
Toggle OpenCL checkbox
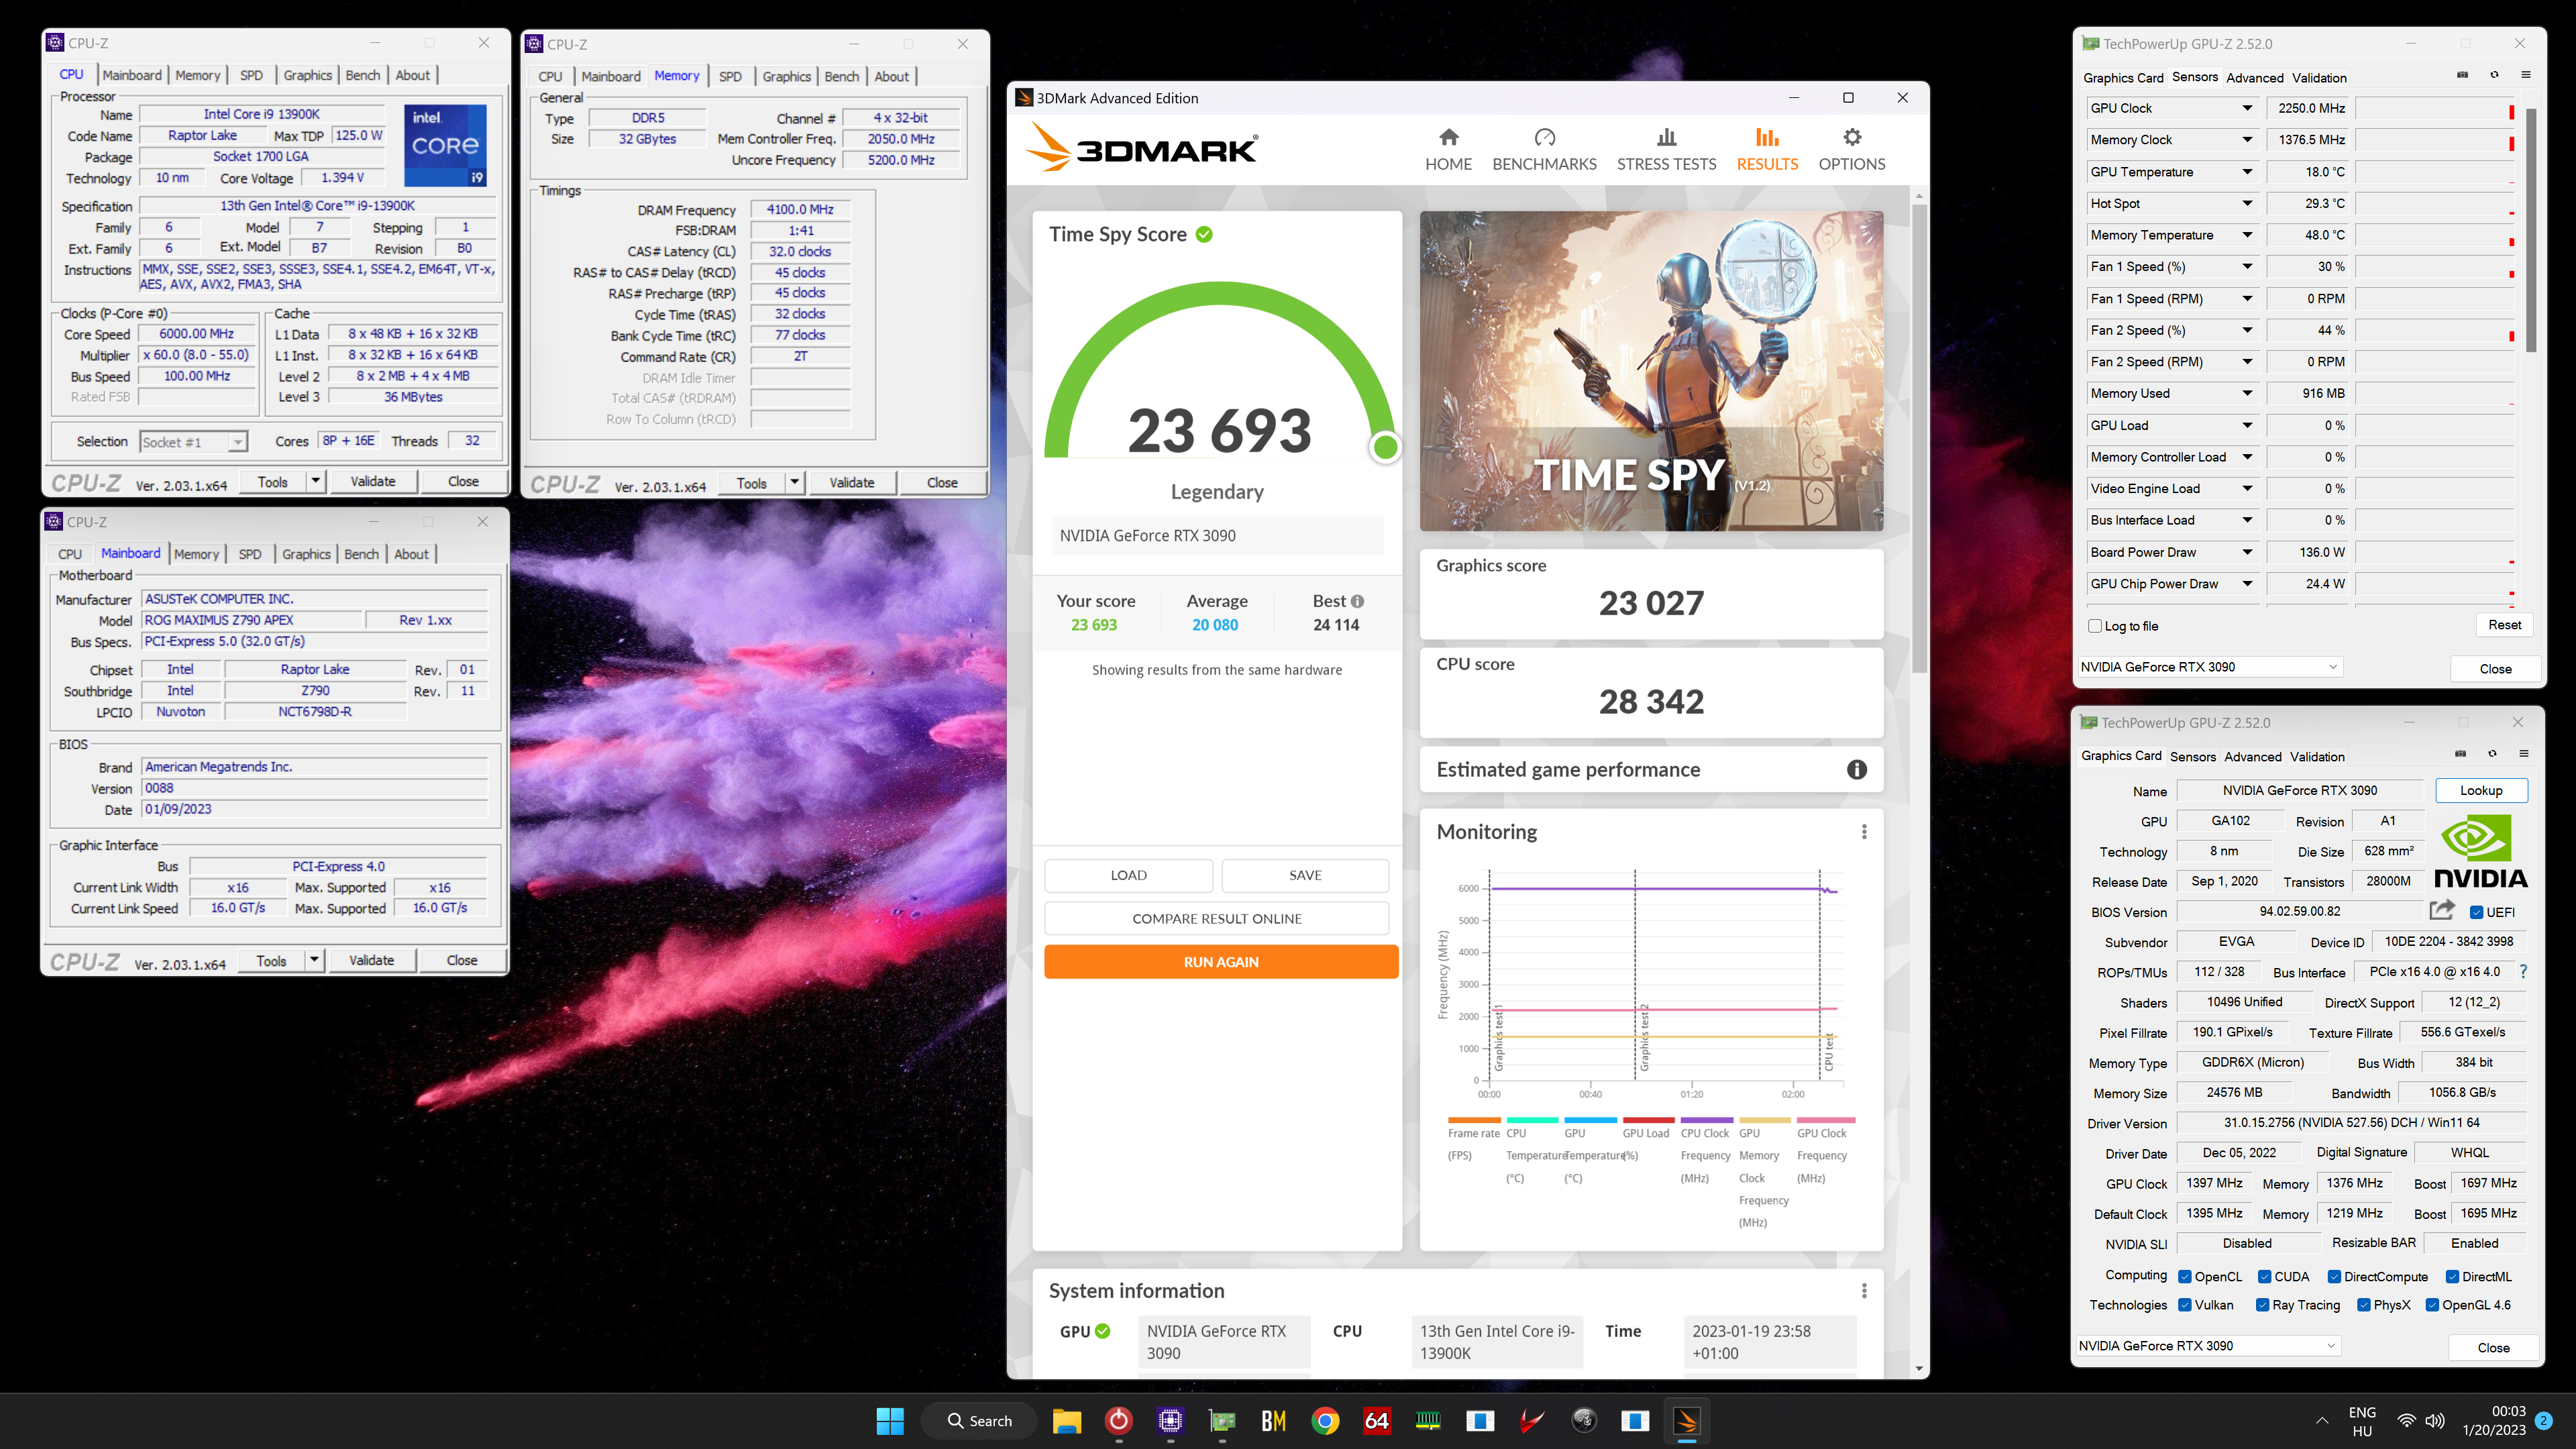click(2185, 1277)
